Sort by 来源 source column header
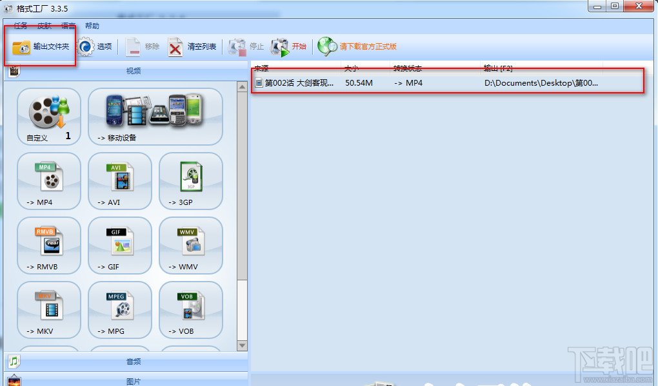This screenshot has width=658, height=386. pyautogui.click(x=297, y=68)
